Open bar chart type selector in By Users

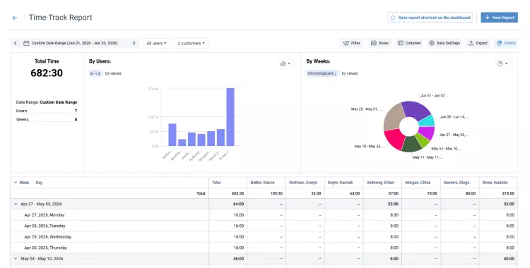(285, 63)
